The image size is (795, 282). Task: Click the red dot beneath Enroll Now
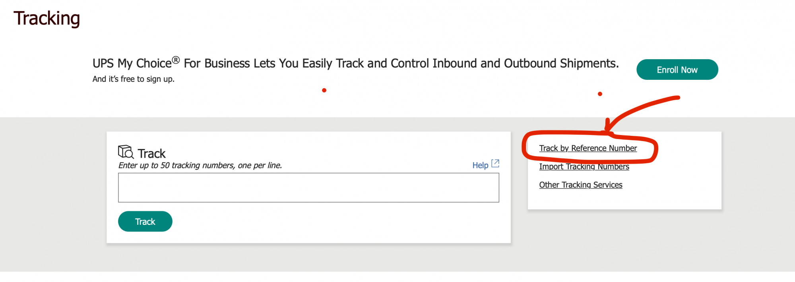[600, 94]
